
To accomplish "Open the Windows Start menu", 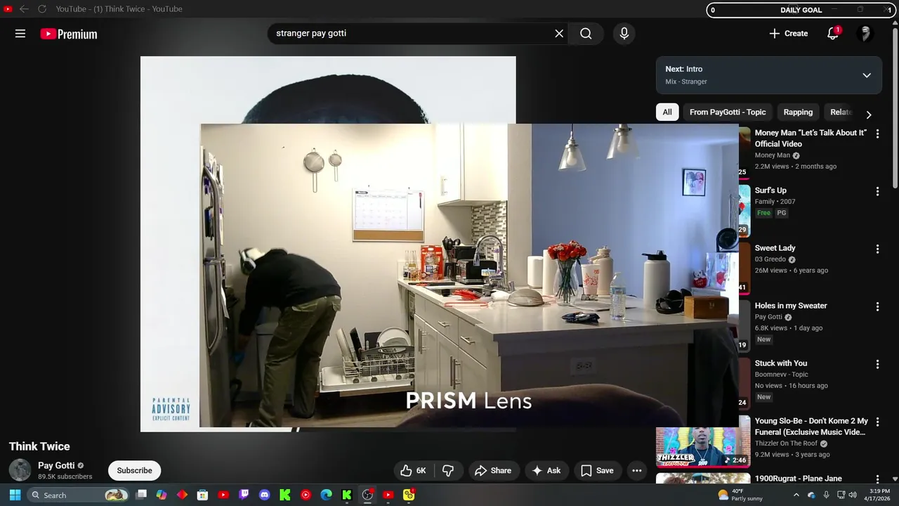I will click(15, 495).
